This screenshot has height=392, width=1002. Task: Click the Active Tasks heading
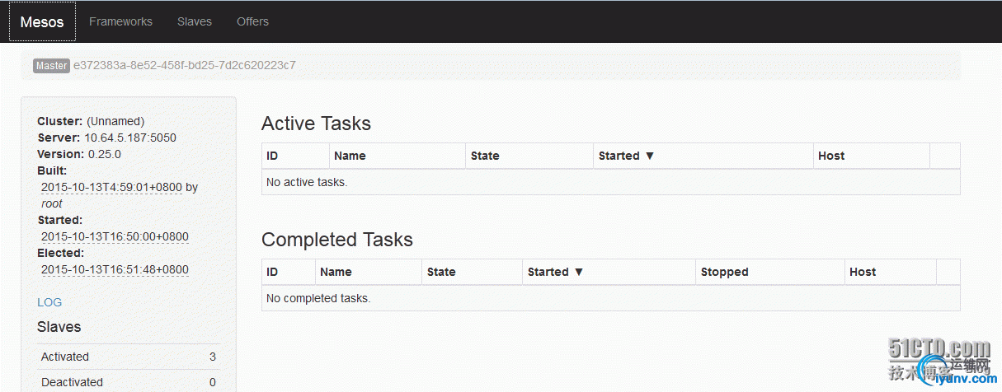[316, 124]
